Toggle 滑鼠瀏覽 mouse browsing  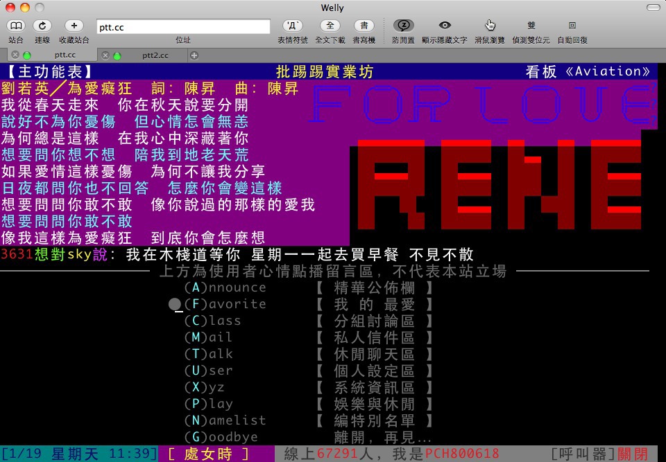point(490,26)
